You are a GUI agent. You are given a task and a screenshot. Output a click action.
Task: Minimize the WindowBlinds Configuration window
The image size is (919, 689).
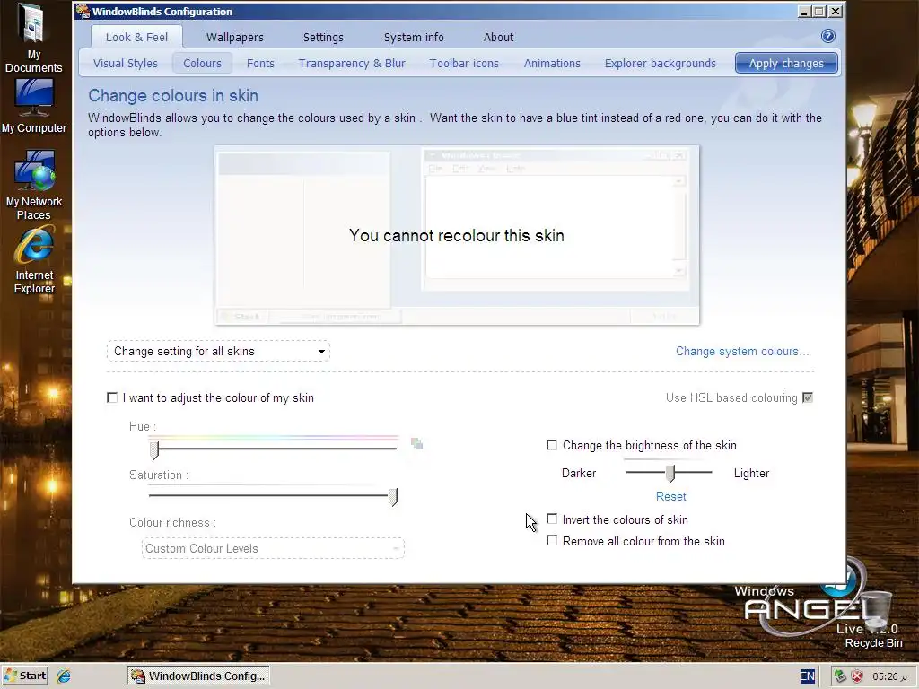[803, 11]
